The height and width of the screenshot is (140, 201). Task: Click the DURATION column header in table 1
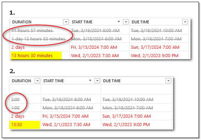click(x=22, y=22)
